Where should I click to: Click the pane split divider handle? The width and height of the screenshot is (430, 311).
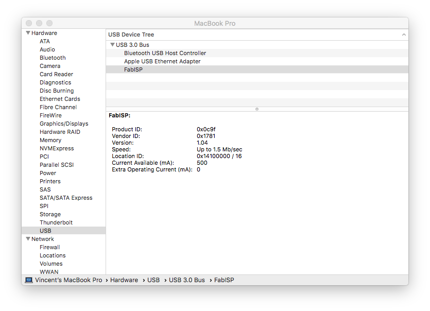[257, 109]
